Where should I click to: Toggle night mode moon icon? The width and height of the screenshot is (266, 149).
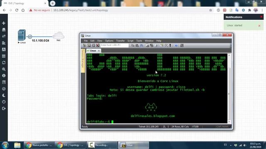pos(4,96)
